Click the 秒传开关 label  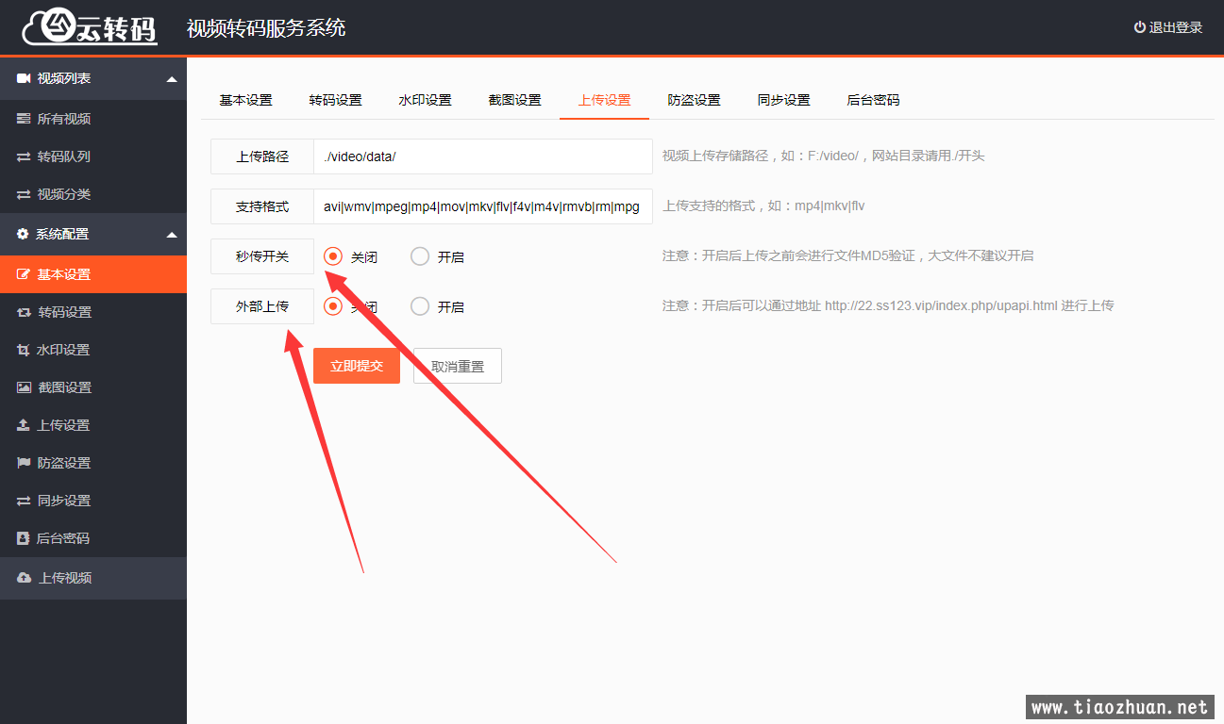coord(262,256)
